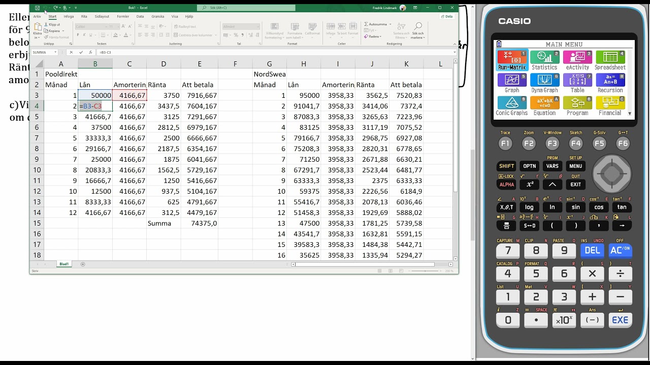The width and height of the screenshot is (650, 365).
Task: Open Statistics icon on calculator menu
Action: click(544, 60)
